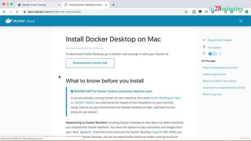Jump to What to know before you install

pos(220,68)
